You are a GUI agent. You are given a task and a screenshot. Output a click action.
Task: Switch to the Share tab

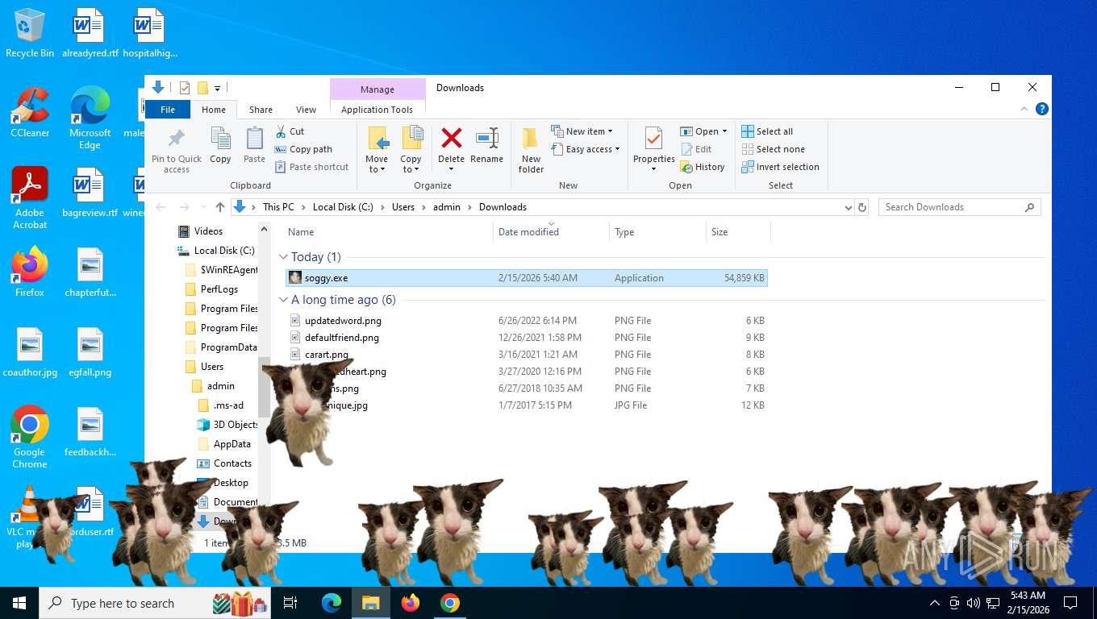tap(261, 110)
